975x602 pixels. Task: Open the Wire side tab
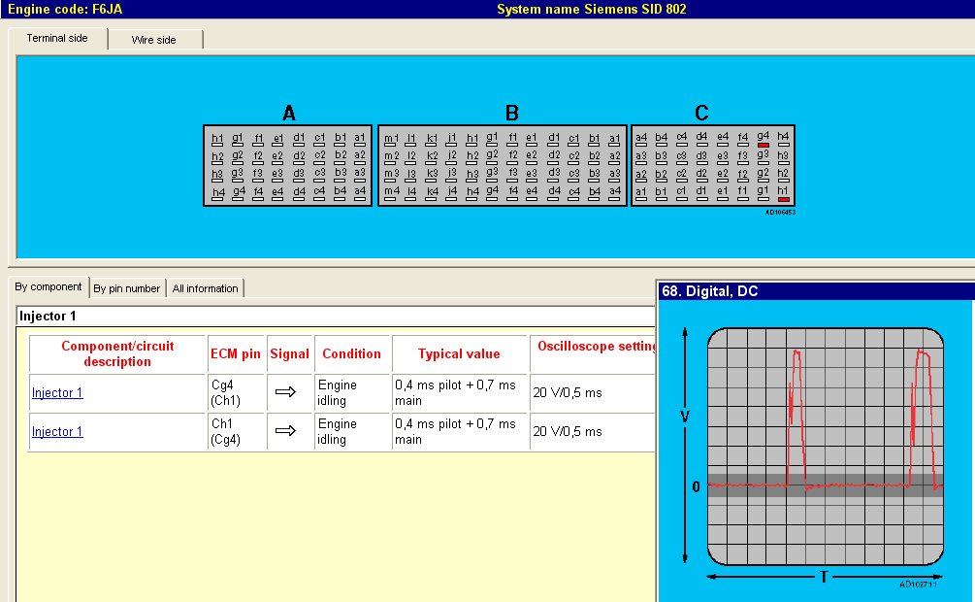(x=153, y=40)
